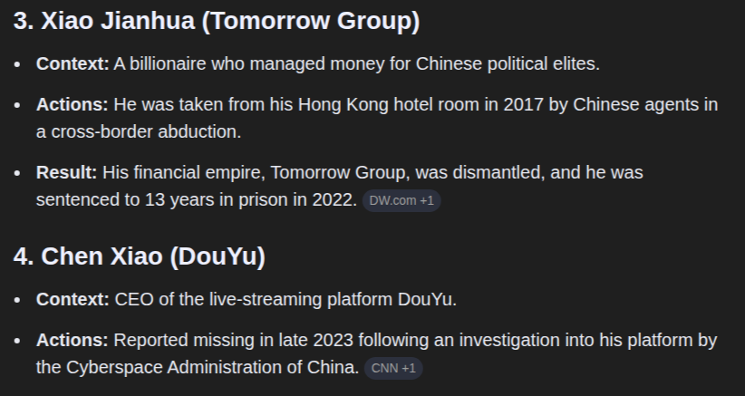The image size is (745, 396).
Task: Click the text "Cyberspace Administration of China"
Action: 212,367
